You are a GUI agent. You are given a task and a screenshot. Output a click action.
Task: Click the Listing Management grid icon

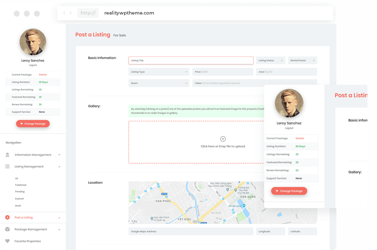[7, 167]
